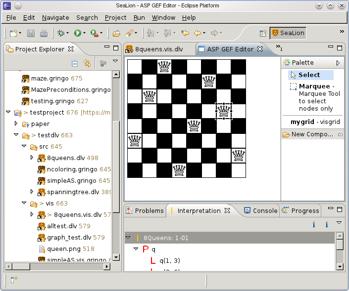Select the queen on the highlighted square
The image size is (349, 291).
[x=224, y=112]
